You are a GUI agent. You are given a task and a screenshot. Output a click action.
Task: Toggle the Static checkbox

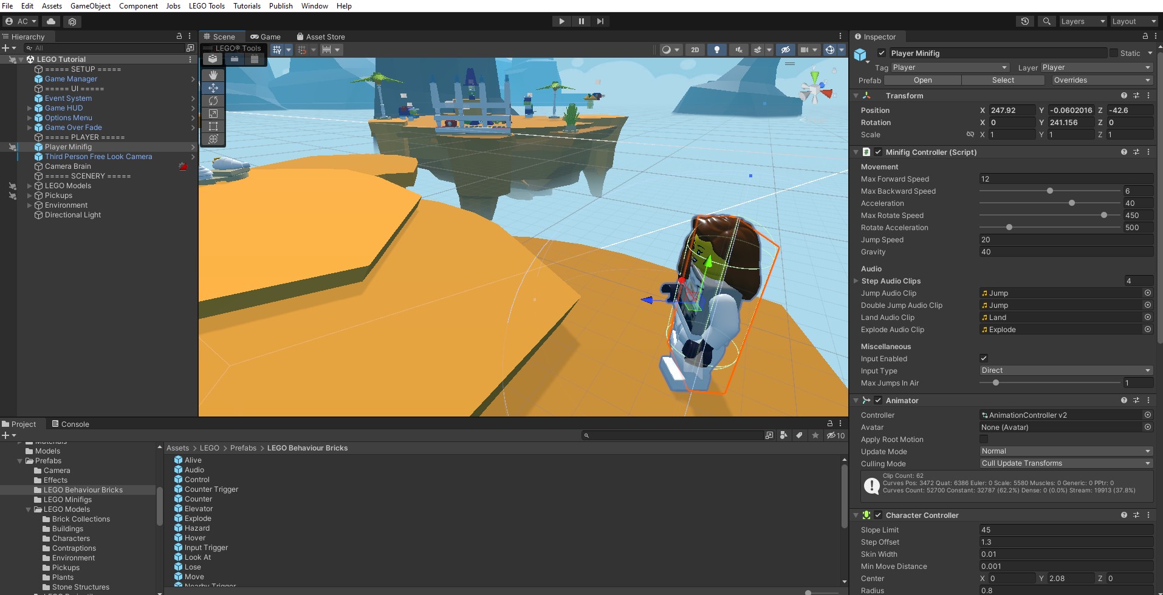(x=1114, y=53)
